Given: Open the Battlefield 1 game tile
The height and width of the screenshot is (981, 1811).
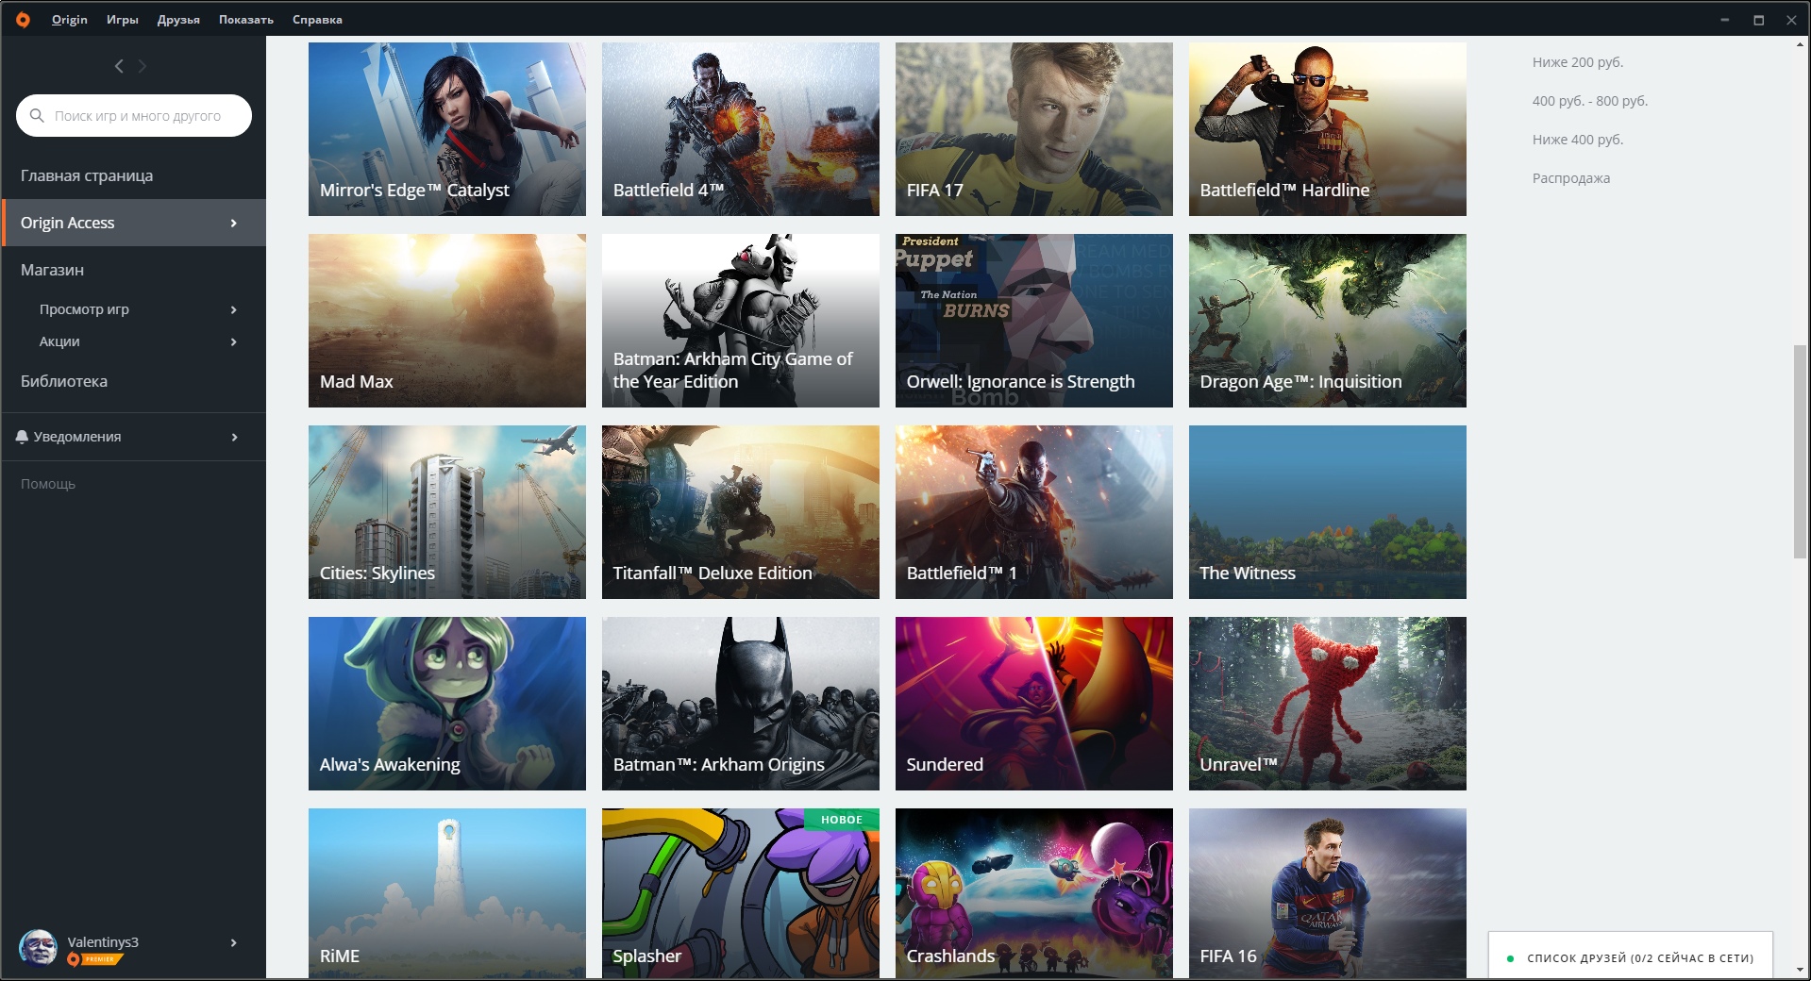Looking at the screenshot, I should pyautogui.click(x=1034, y=512).
